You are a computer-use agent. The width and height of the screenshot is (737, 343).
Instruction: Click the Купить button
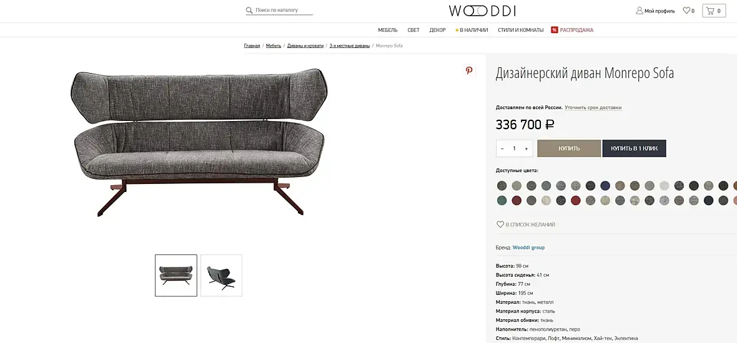coord(569,148)
